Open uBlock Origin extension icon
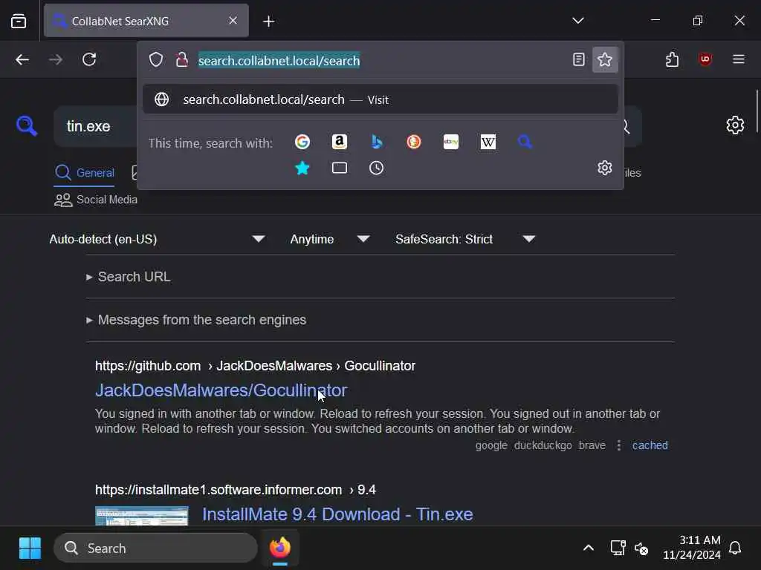 pos(705,59)
